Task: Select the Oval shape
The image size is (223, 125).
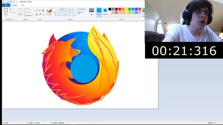Action: coord(61,9)
